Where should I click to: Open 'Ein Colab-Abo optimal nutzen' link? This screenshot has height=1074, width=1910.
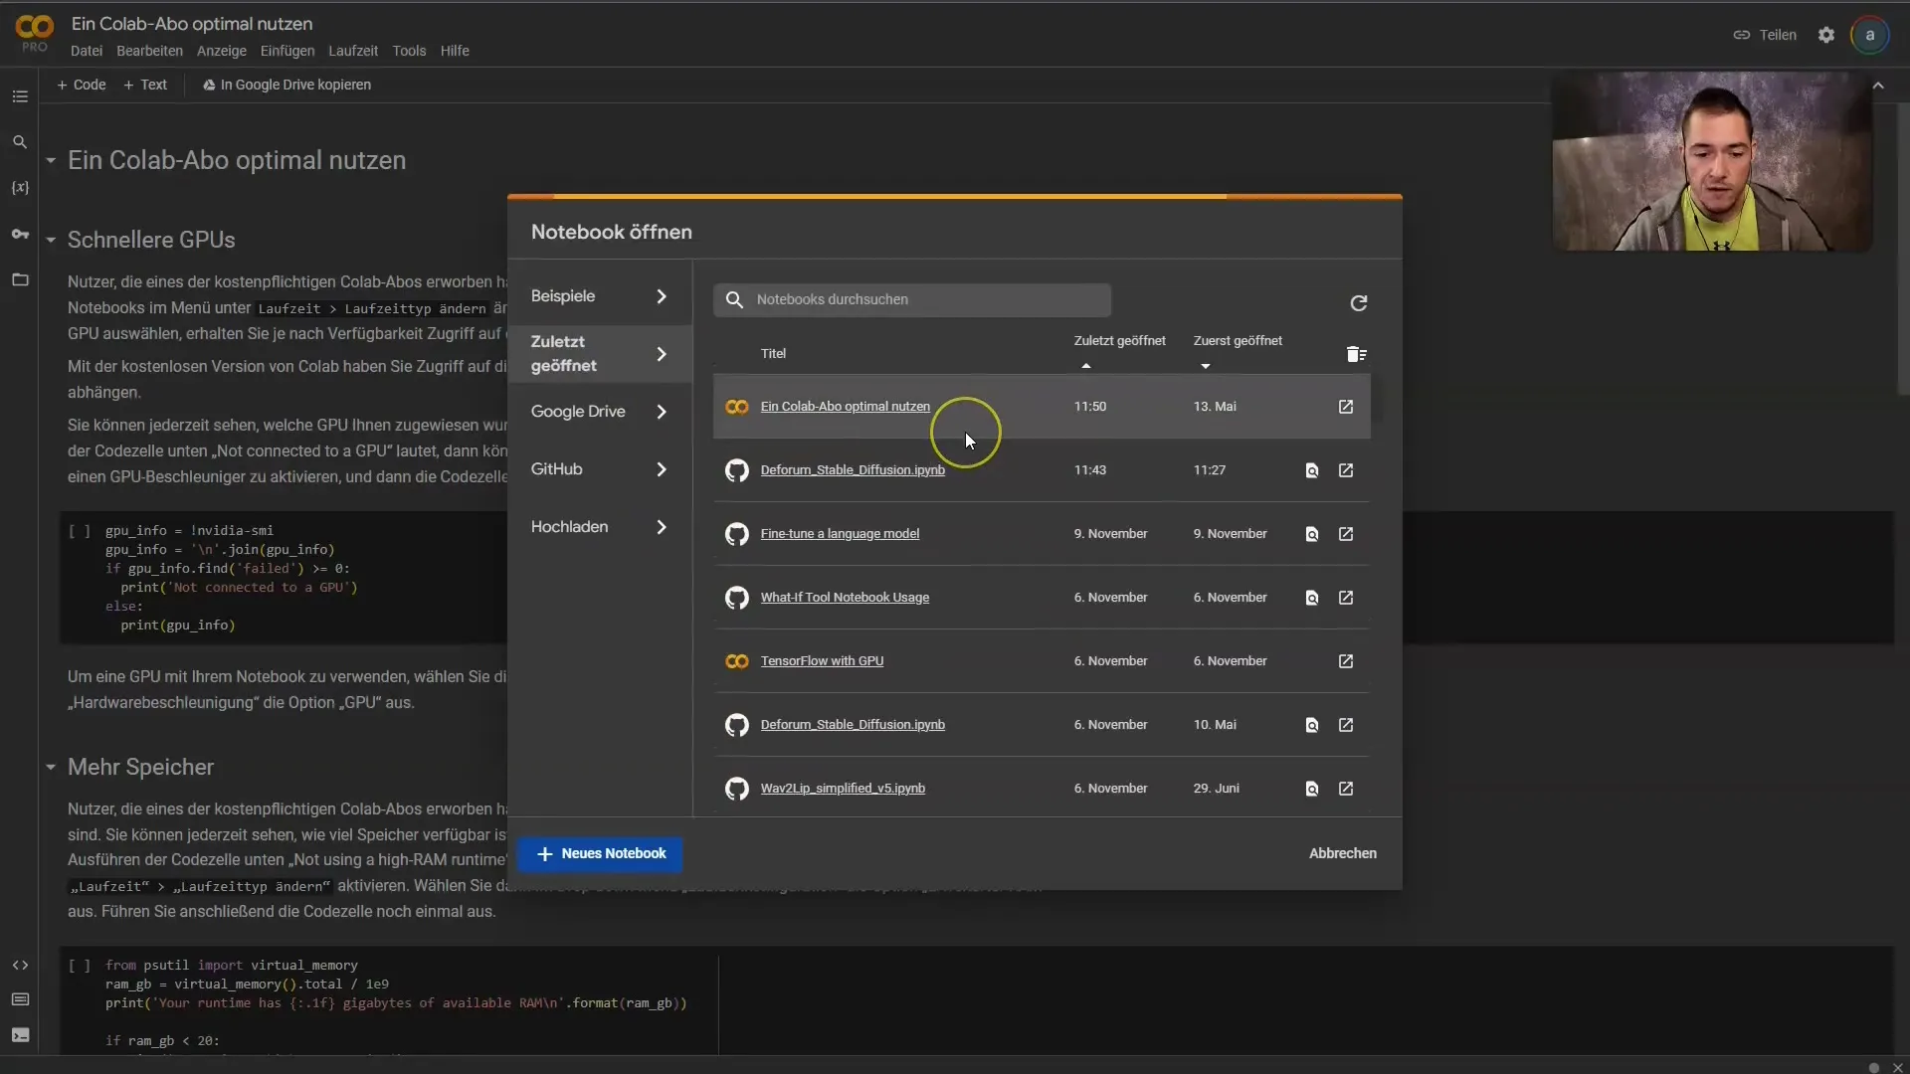pos(846,407)
